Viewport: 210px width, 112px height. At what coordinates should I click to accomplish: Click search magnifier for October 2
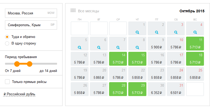[x=157, y=32]
